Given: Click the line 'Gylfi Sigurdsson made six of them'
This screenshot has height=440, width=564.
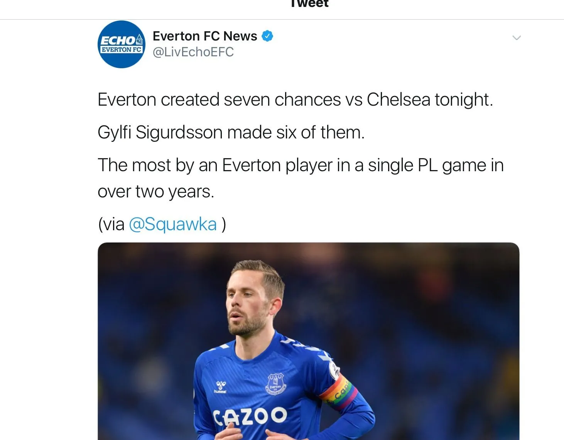Looking at the screenshot, I should (231, 132).
